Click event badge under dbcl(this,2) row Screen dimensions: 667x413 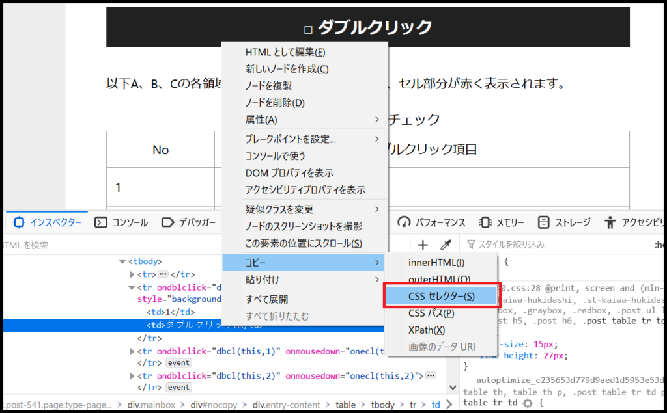coord(178,388)
